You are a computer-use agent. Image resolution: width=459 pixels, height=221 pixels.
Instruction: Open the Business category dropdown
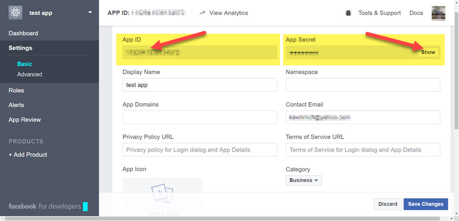(304, 180)
